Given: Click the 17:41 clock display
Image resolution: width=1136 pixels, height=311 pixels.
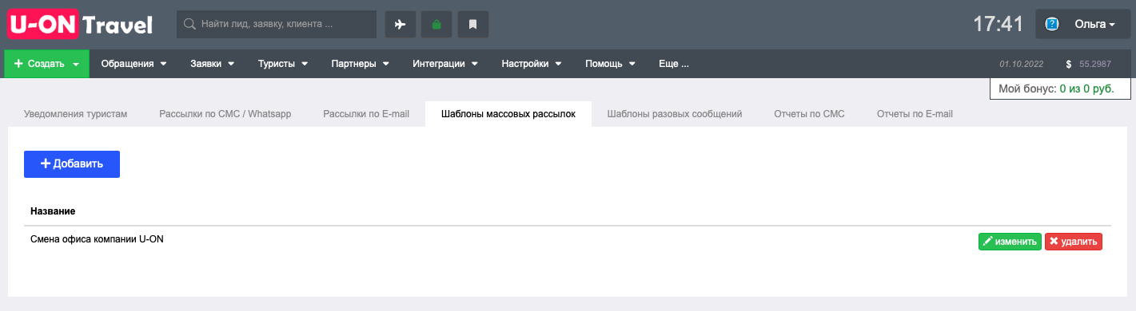Looking at the screenshot, I should (998, 24).
